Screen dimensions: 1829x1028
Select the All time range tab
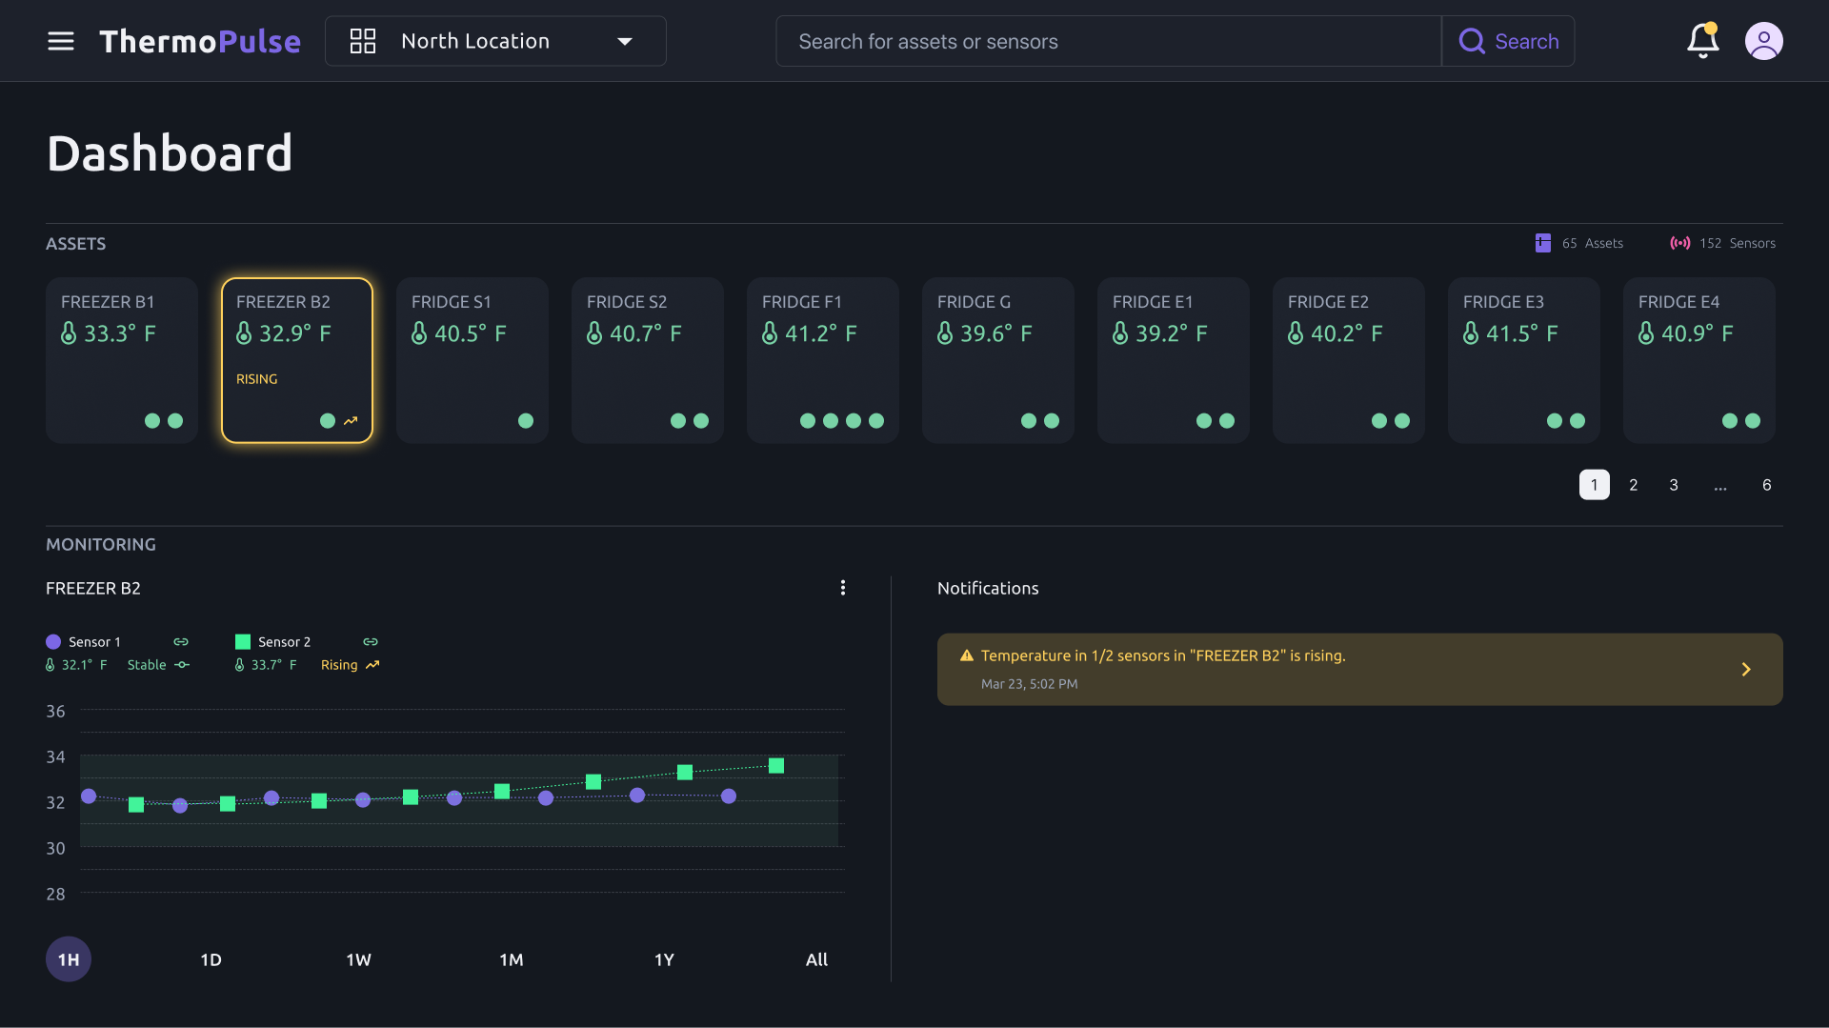817,959
